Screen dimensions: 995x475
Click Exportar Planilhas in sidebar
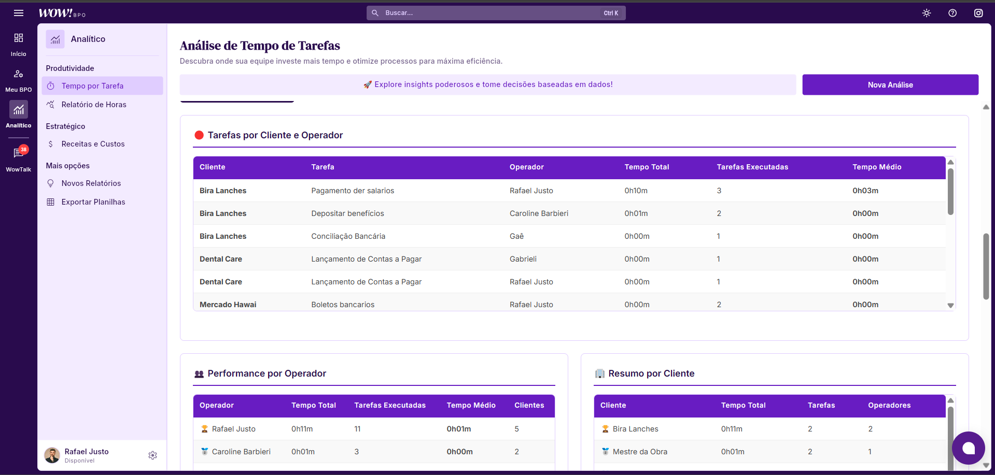click(93, 202)
